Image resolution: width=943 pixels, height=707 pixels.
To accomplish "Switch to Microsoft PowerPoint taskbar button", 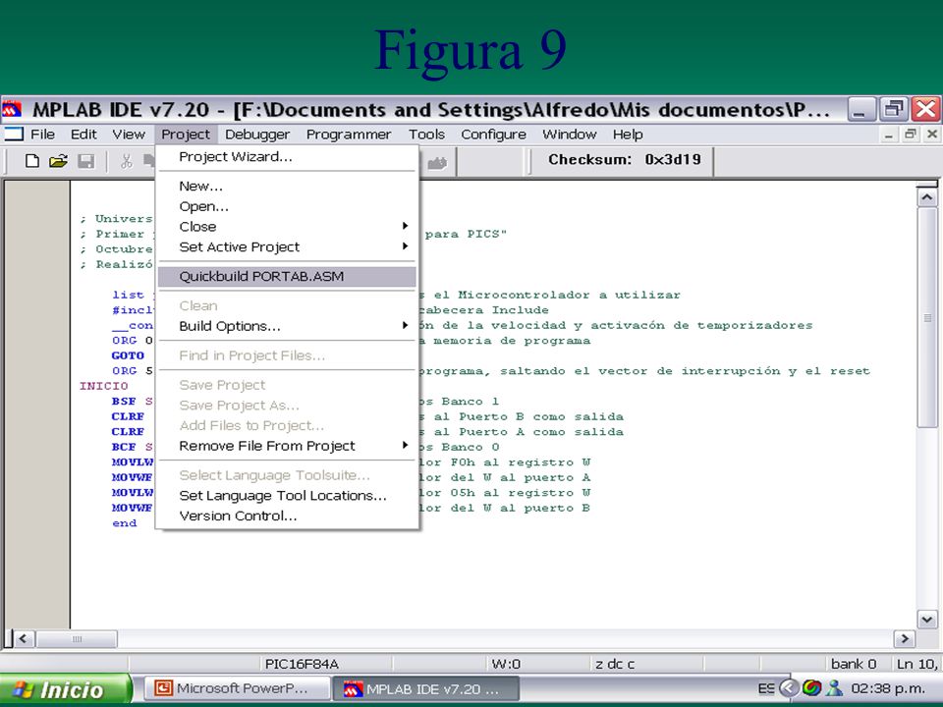I will pos(238,689).
